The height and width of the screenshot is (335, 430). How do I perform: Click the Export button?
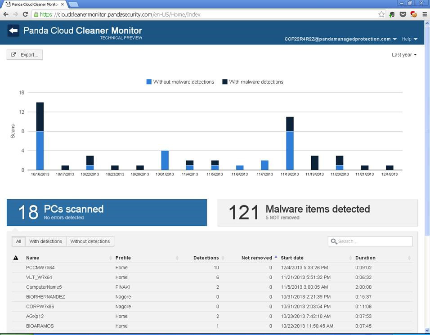pyautogui.click(x=24, y=54)
